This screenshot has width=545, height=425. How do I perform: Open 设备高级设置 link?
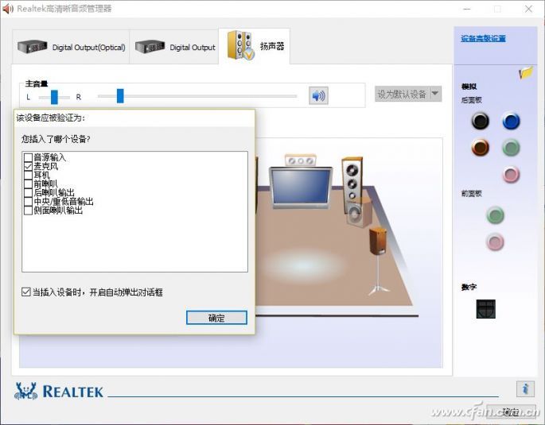coord(483,38)
